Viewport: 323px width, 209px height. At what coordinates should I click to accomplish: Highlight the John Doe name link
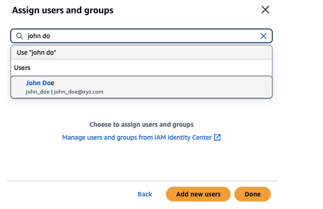pos(40,83)
